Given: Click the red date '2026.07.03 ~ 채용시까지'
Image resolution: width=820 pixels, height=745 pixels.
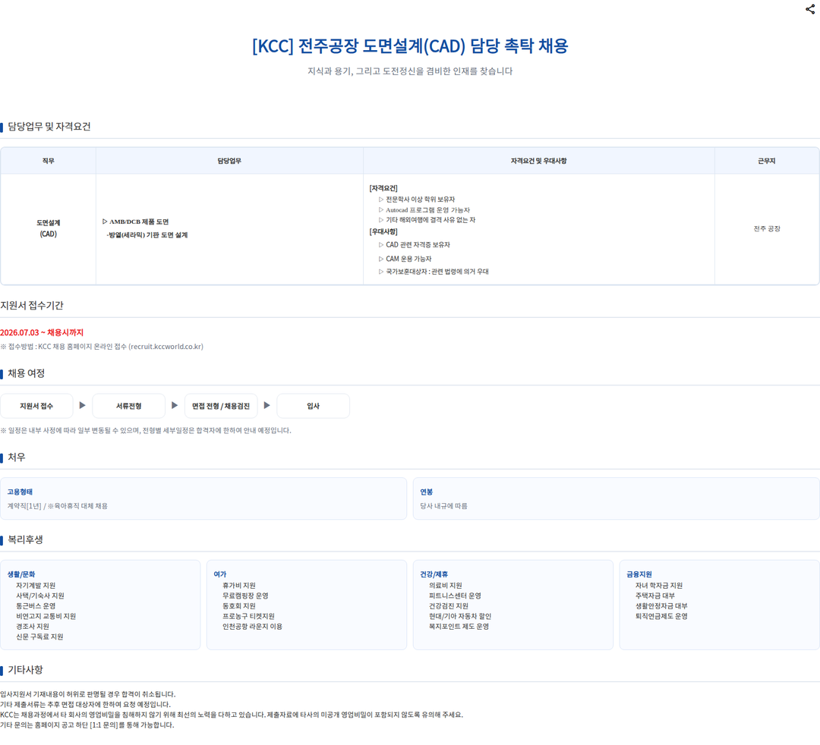Looking at the screenshot, I should click(42, 332).
